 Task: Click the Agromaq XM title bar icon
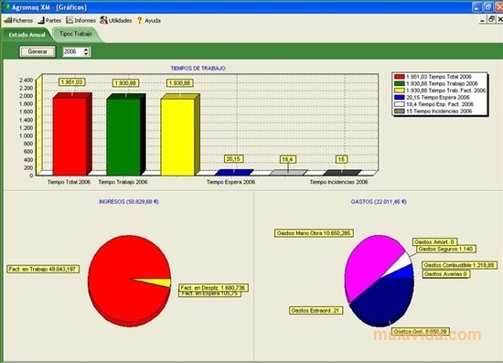click(6, 6)
